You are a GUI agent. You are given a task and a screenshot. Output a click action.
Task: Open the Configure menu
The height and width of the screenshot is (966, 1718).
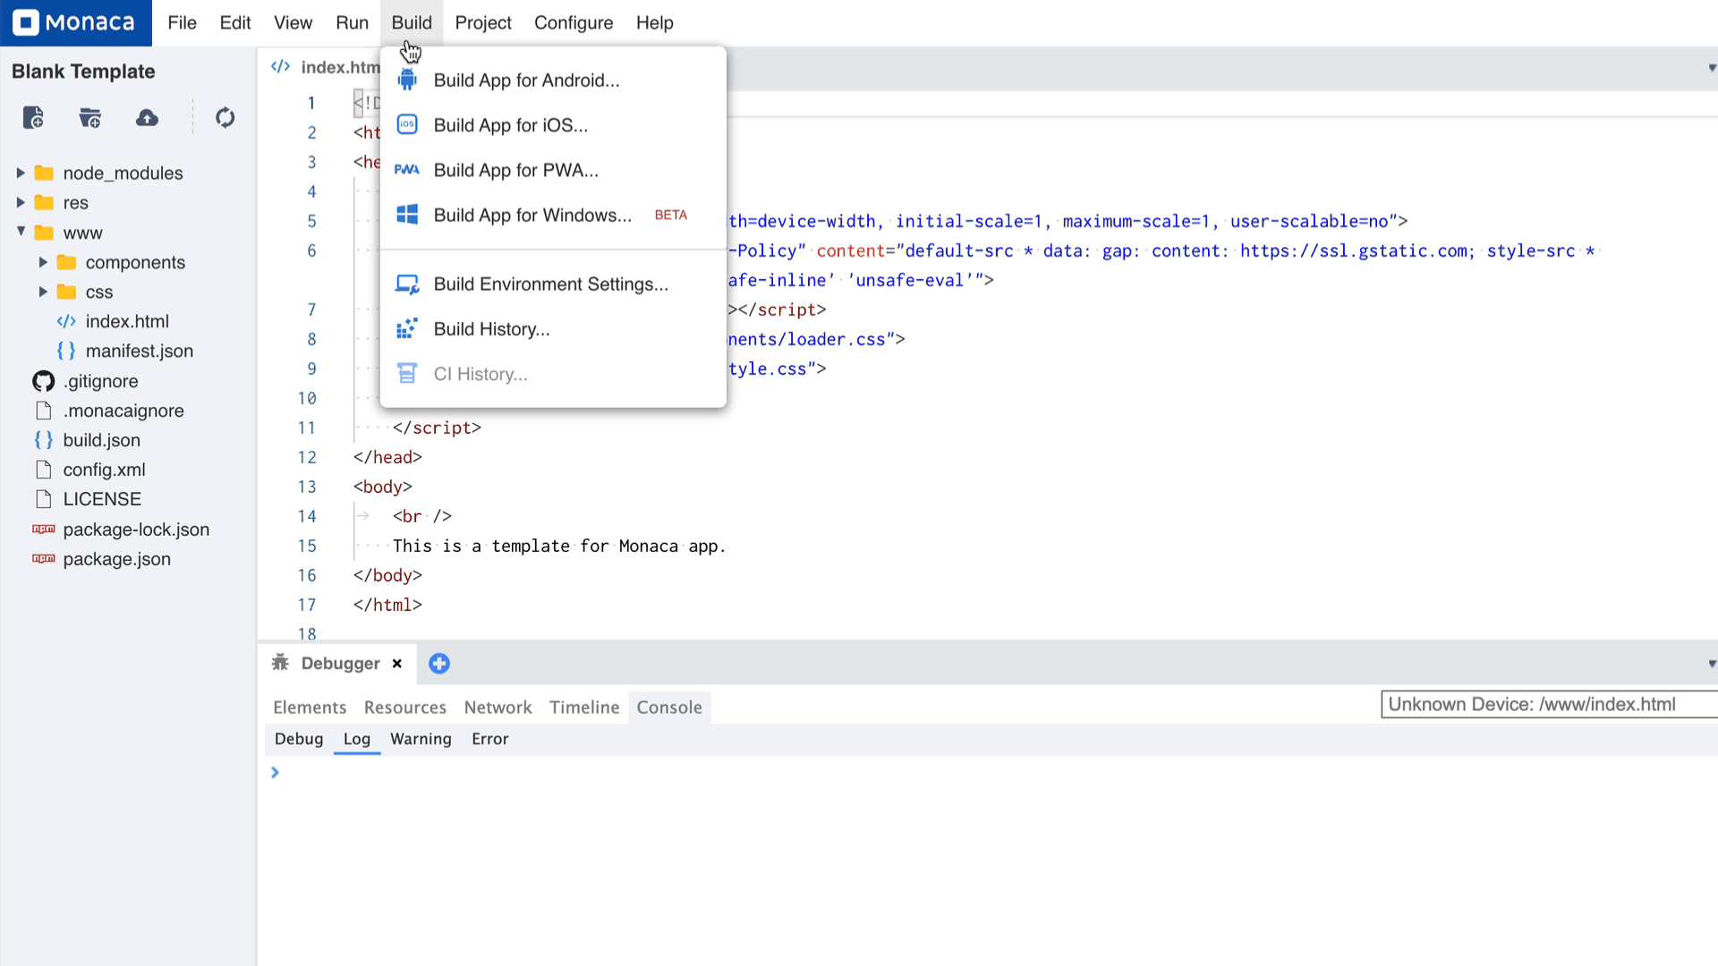coord(574,22)
